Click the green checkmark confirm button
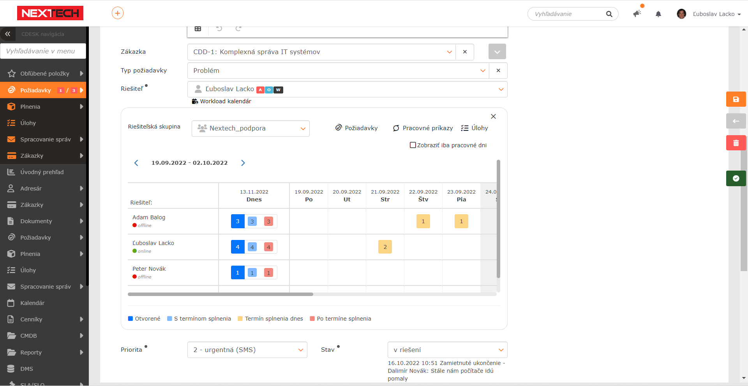 coord(736,178)
